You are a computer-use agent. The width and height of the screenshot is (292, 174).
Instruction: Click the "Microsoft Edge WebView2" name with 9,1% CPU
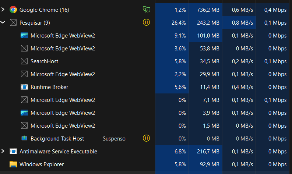tap(63, 36)
